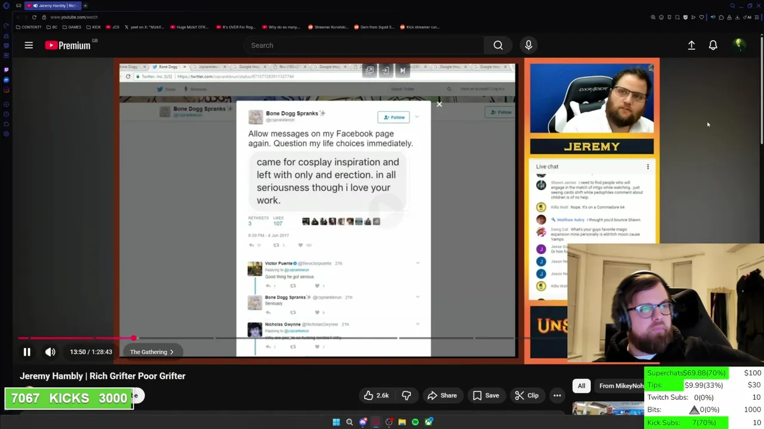
Task: Open the browser downloads icon
Action: (x=737, y=17)
